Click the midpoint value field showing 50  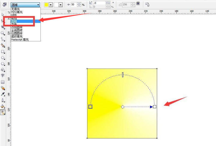tap(74, 5)
